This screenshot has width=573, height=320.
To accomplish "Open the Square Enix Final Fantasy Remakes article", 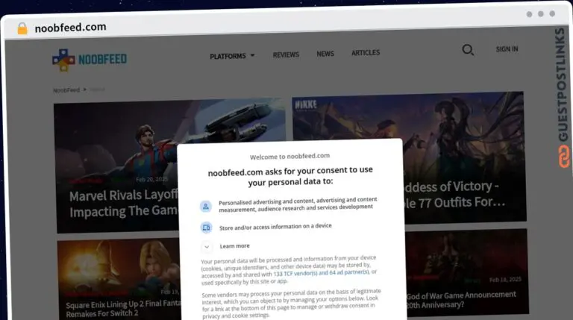I will [x=119, y=280].
